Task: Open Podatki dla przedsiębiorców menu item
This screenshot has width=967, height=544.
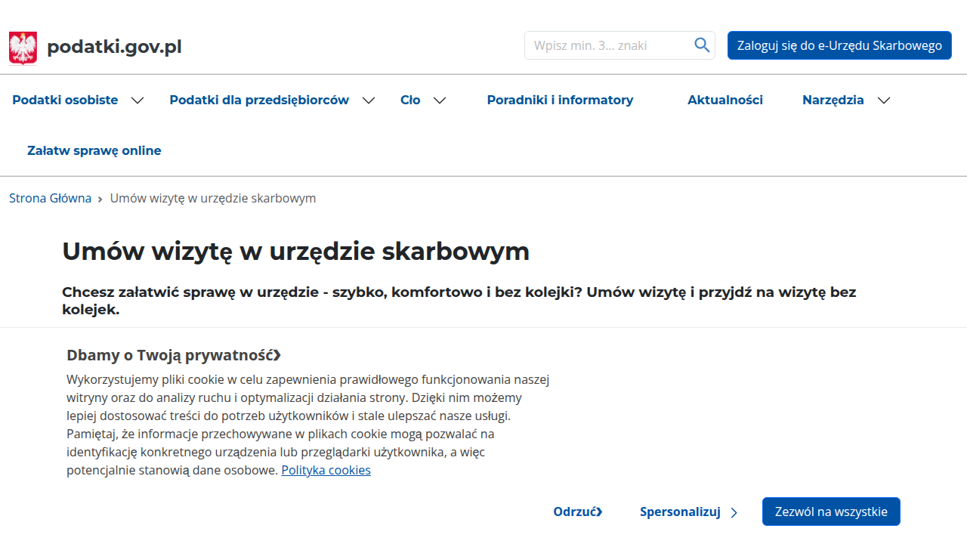Action: point(259,100)
